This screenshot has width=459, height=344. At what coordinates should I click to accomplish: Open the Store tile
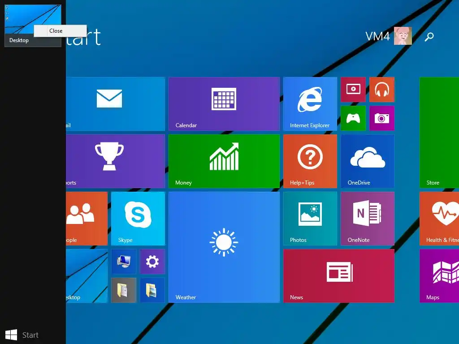439,133
